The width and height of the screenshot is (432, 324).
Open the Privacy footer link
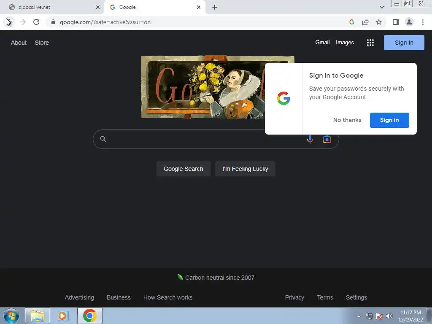[x=294, y=297]
